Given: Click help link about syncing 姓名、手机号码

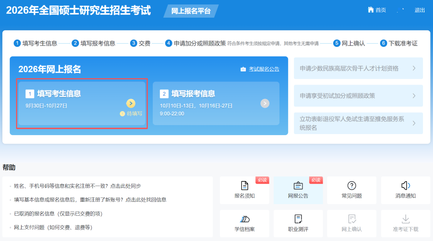Looking at the screenshot, I should [77, 186].
